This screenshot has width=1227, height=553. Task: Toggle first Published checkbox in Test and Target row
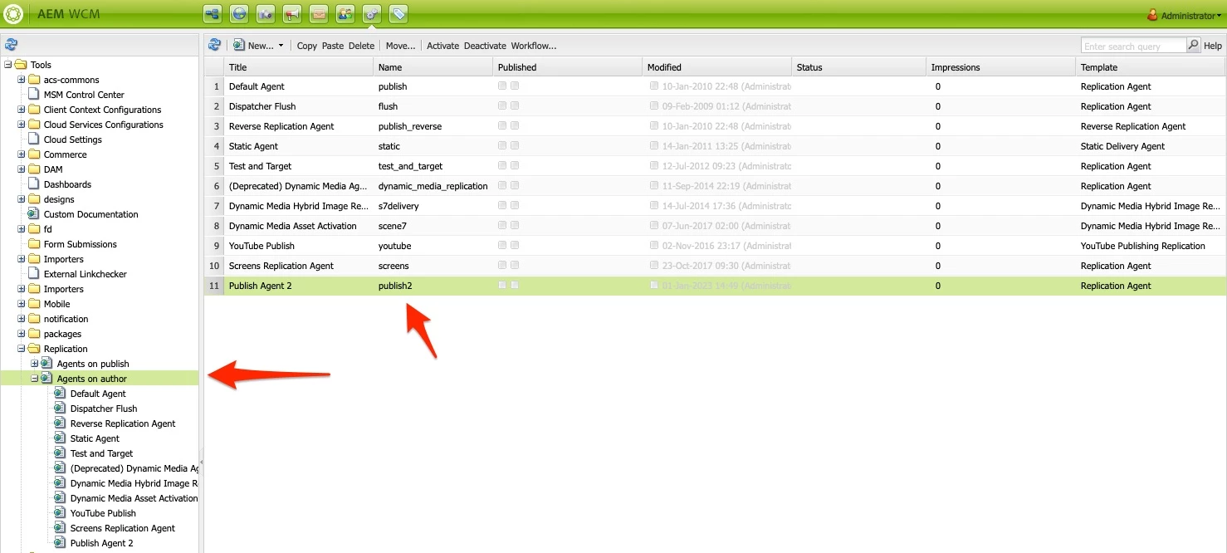tap(502, 165)
